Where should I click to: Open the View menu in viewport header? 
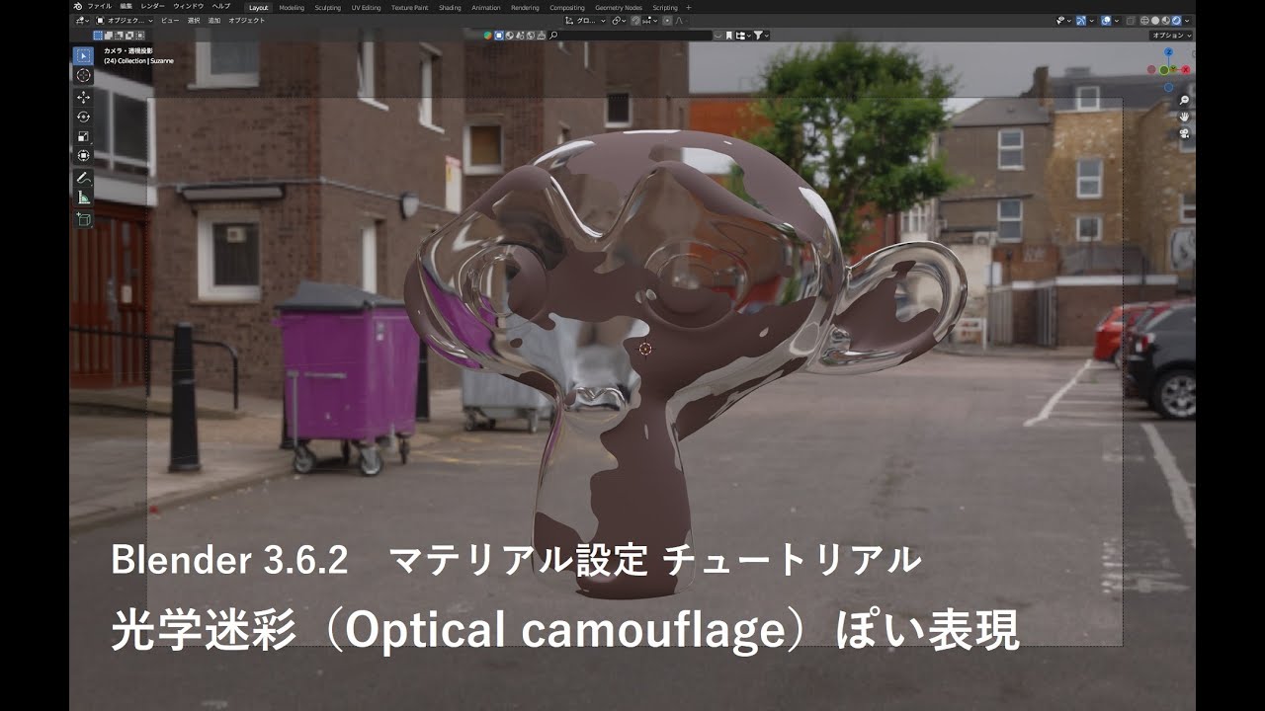pyautogui.click(x=170, y=21)
